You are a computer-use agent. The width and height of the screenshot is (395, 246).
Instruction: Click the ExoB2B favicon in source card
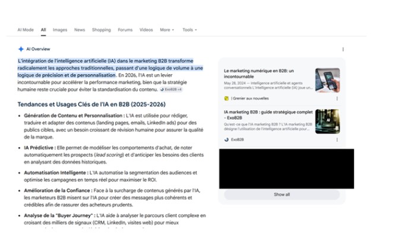(x=226, y=139)
